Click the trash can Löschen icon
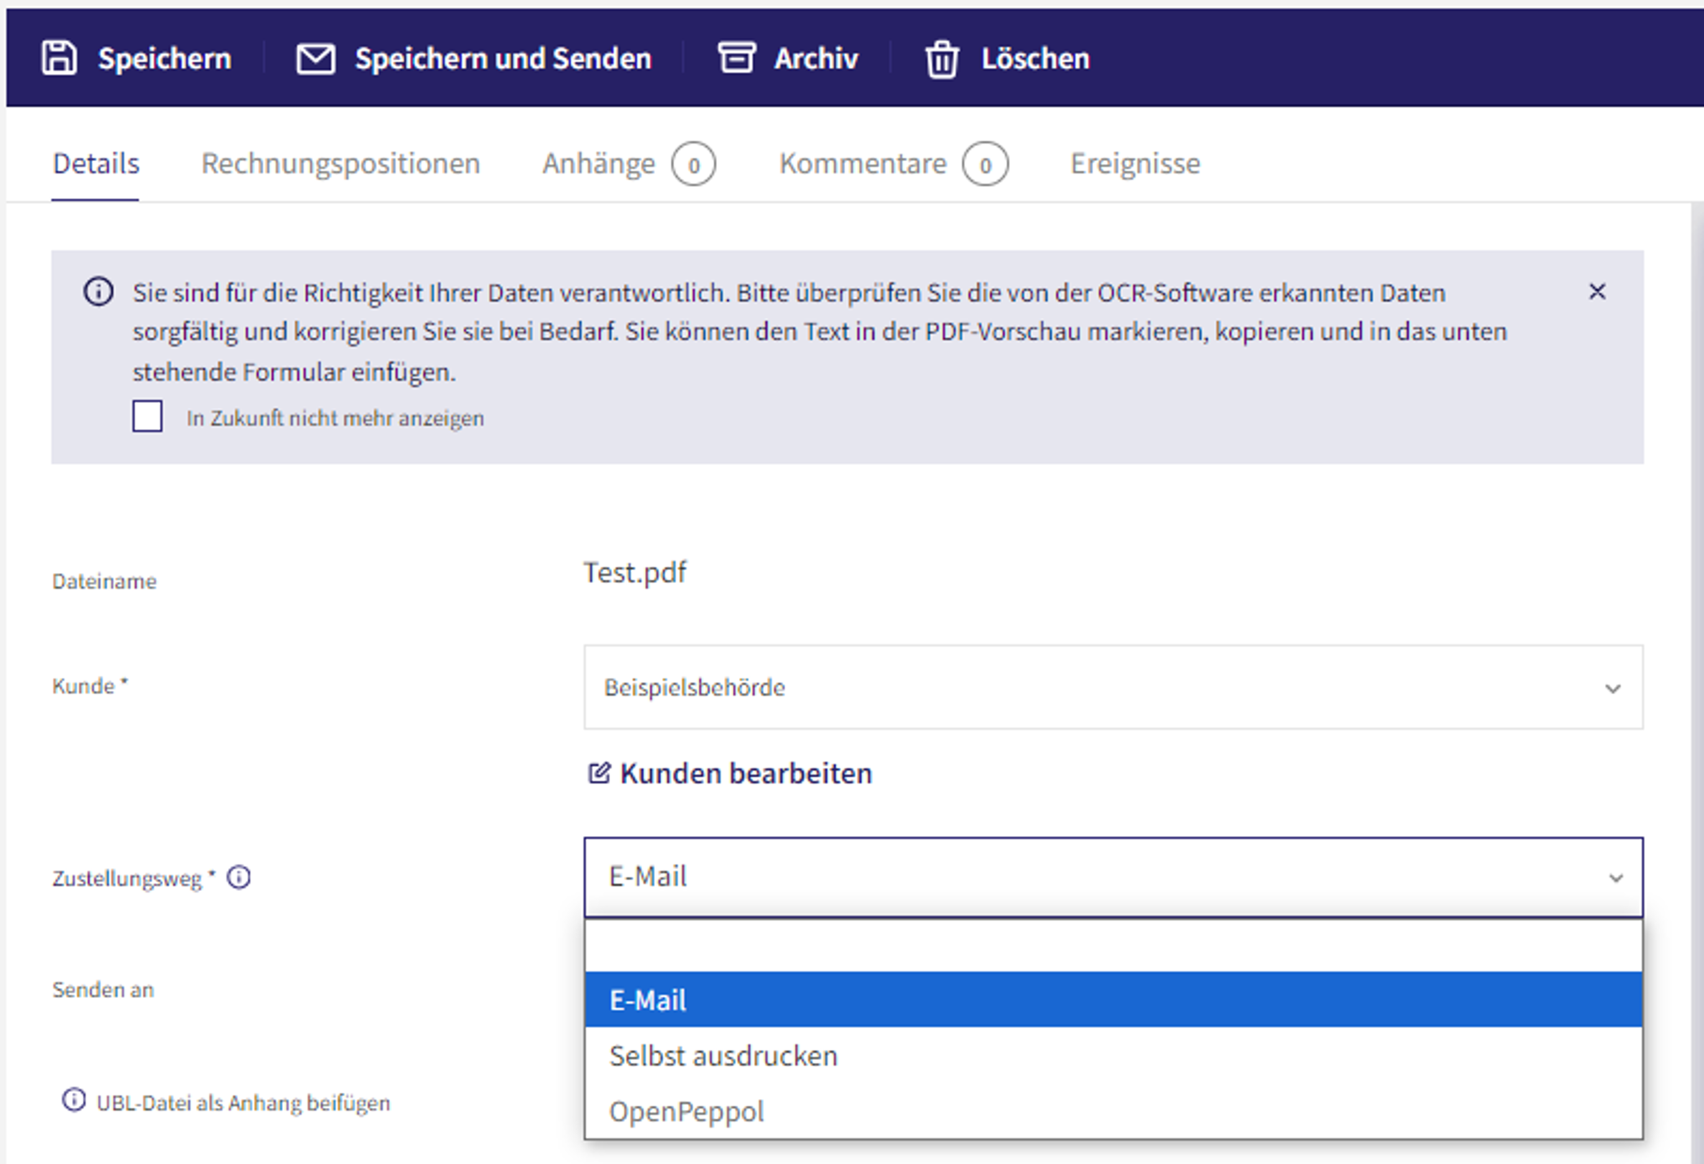1704x1164 pixels. (942, 58)
